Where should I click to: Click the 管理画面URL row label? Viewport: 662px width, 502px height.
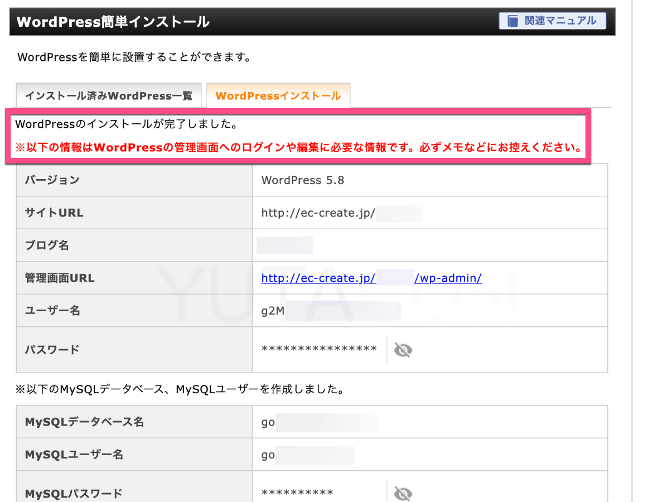[x=60, y=278]
